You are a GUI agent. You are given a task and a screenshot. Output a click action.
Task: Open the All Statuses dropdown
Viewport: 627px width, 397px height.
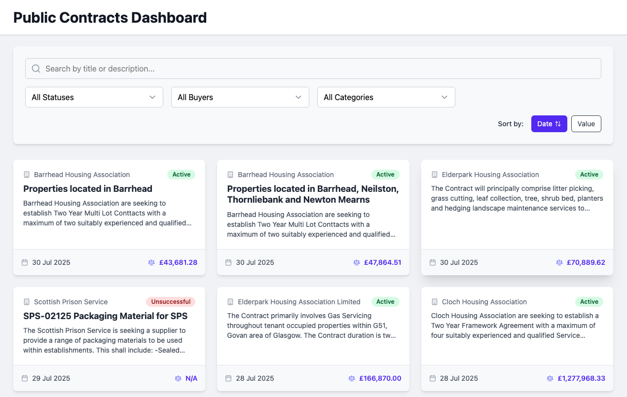point(94,97)
